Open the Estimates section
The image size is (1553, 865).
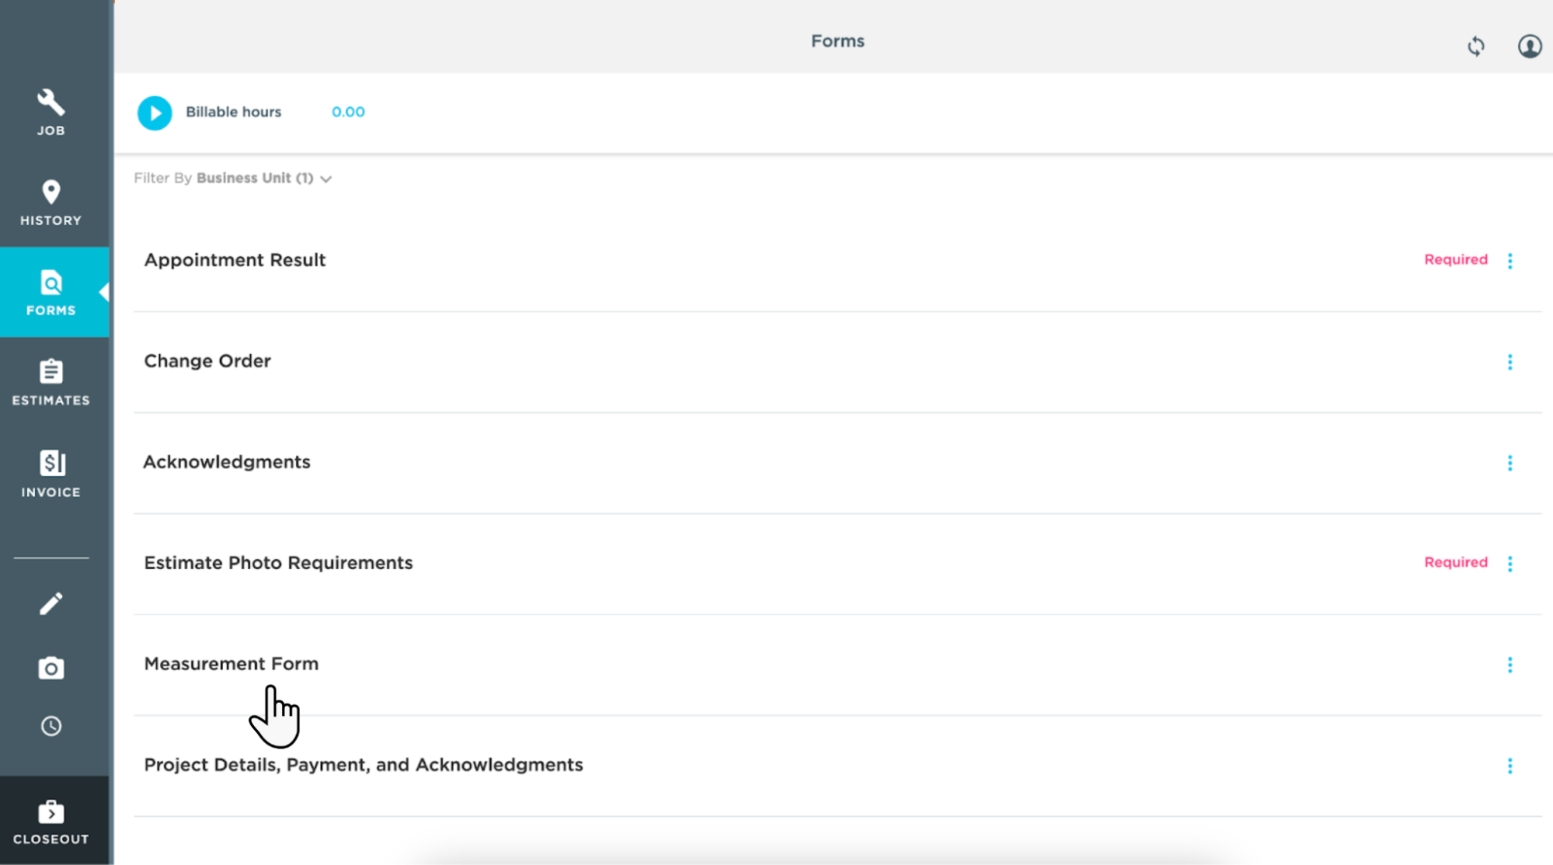pos(51,382)
